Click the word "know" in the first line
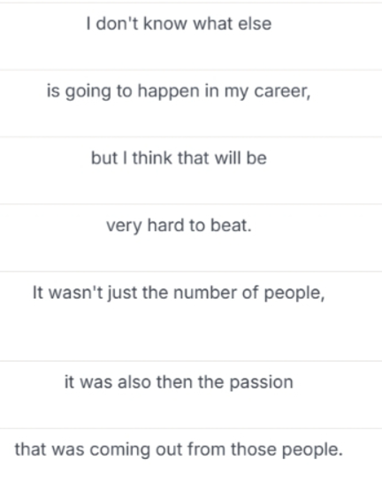The width and height of the screenshot is (382, 483). [165, 24]
